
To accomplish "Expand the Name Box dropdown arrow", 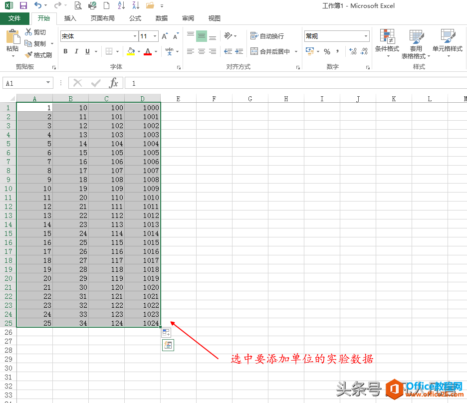I will [x=48, y=82].
